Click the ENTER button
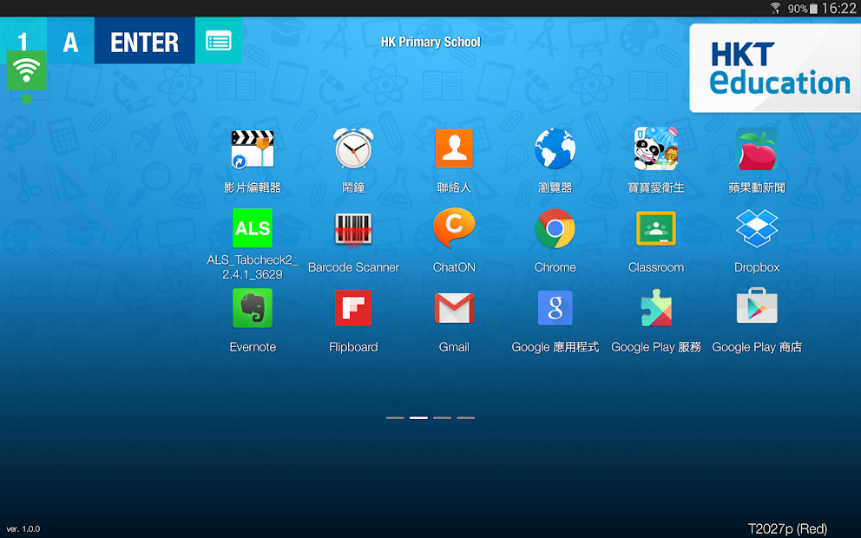 [144, 41]
